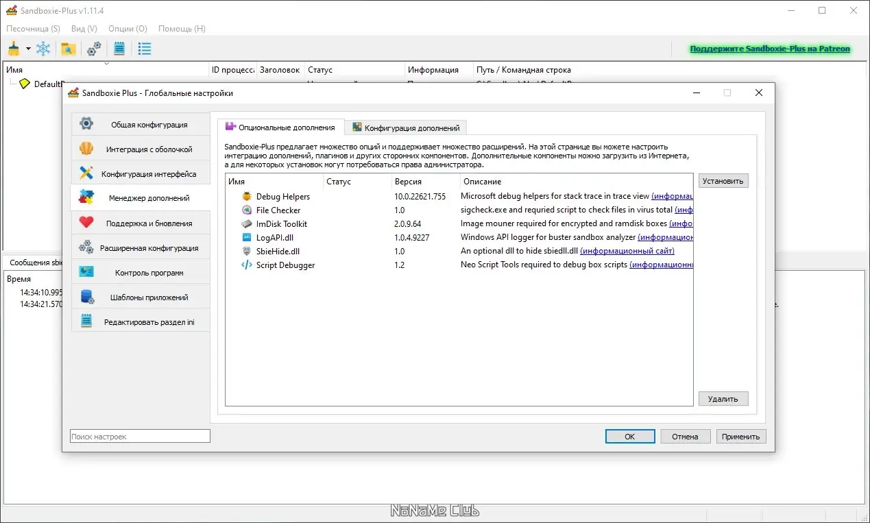870x523 pixels.
Task: Click the Удалить button
Action: click(723, 398)
